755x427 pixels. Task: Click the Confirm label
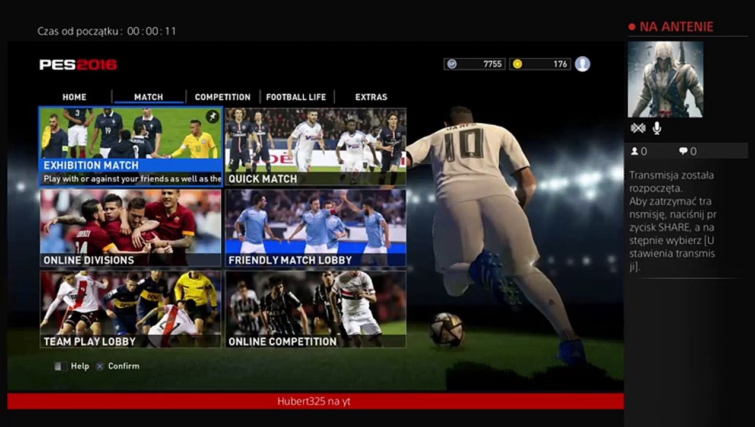123,367
